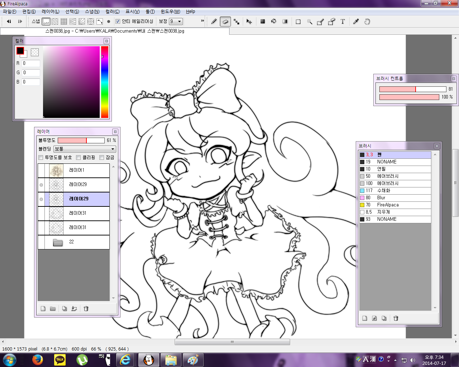Pick the Eyedropper tool
459x367 pixels.
pos(356,22)
